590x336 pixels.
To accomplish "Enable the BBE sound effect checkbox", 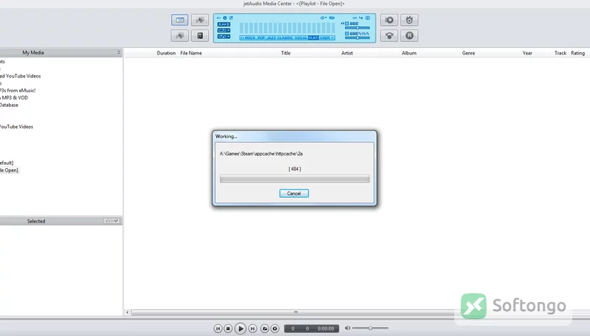I will (347, 24).
